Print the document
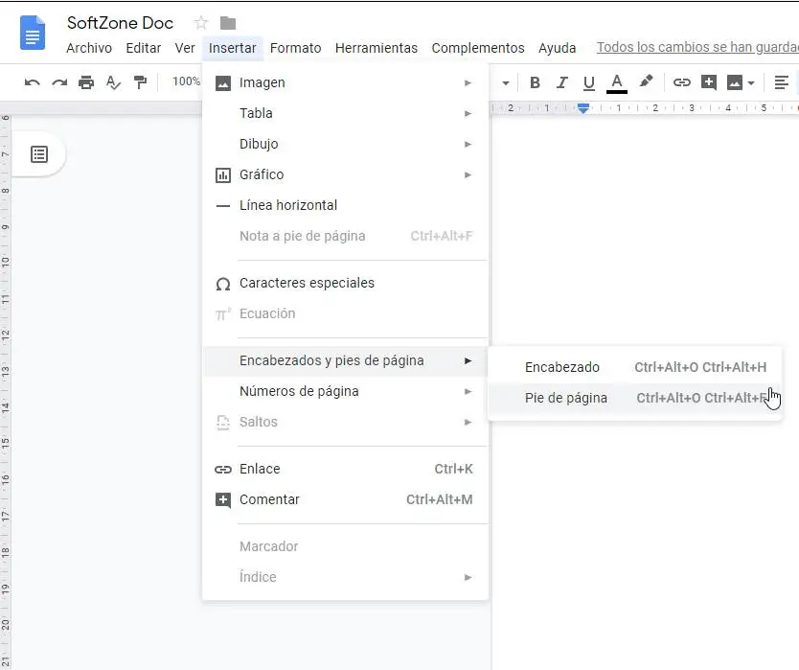 point(86,82)
